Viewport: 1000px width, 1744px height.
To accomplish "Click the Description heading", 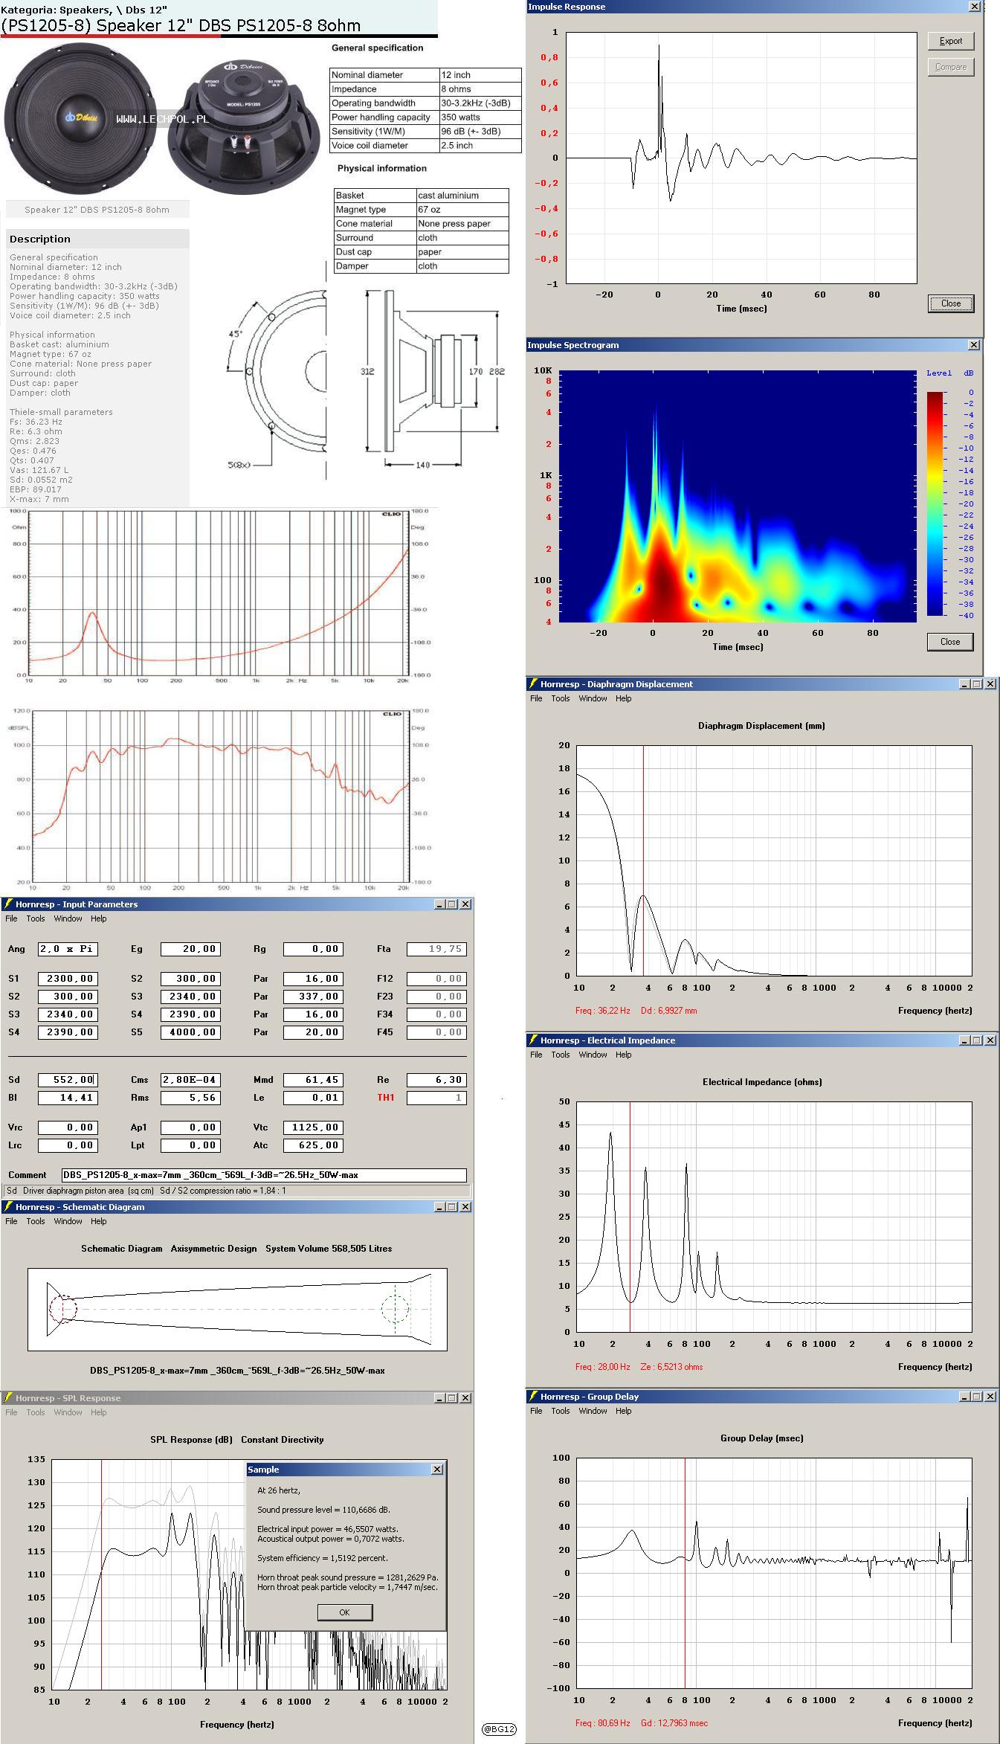I will point(40,239).
